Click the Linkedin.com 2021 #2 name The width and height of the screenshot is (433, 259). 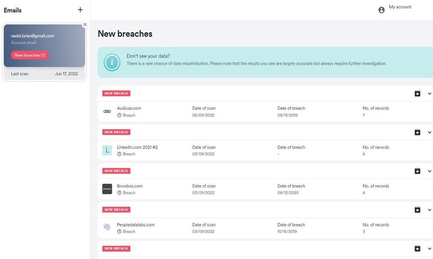click(x=137, y=147)
